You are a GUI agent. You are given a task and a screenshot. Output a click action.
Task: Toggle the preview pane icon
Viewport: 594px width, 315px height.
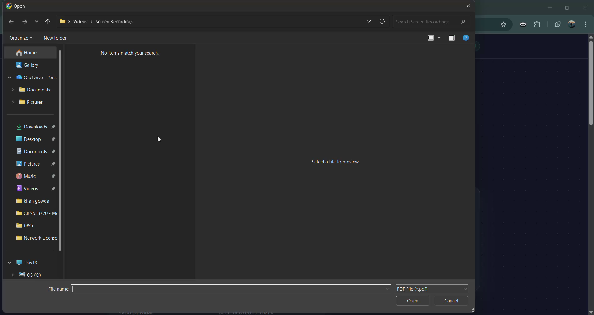point(452,38)
